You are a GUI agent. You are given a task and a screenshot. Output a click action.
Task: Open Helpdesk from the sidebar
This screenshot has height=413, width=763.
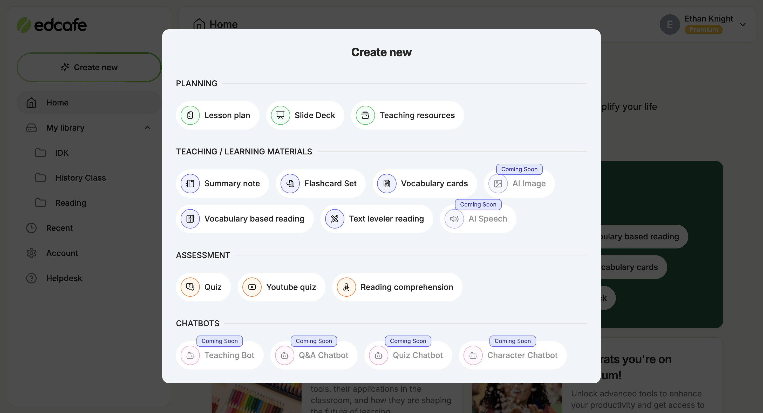point(89,278)
